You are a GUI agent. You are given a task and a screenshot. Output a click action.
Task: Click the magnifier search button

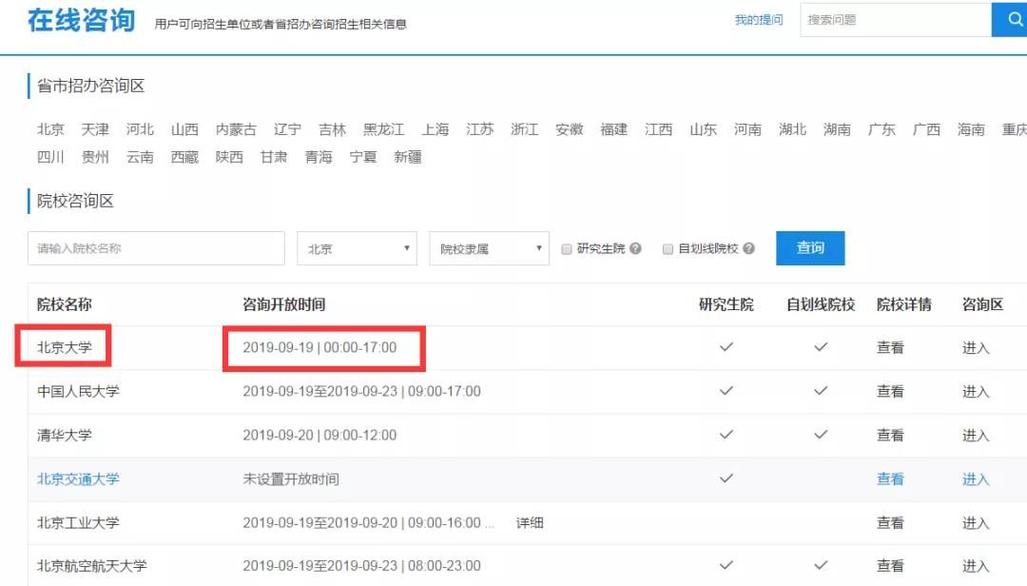point(1010,20)
